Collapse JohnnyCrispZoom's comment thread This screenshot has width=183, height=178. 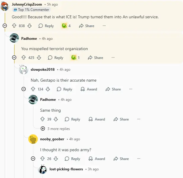[x=5, y=26]
